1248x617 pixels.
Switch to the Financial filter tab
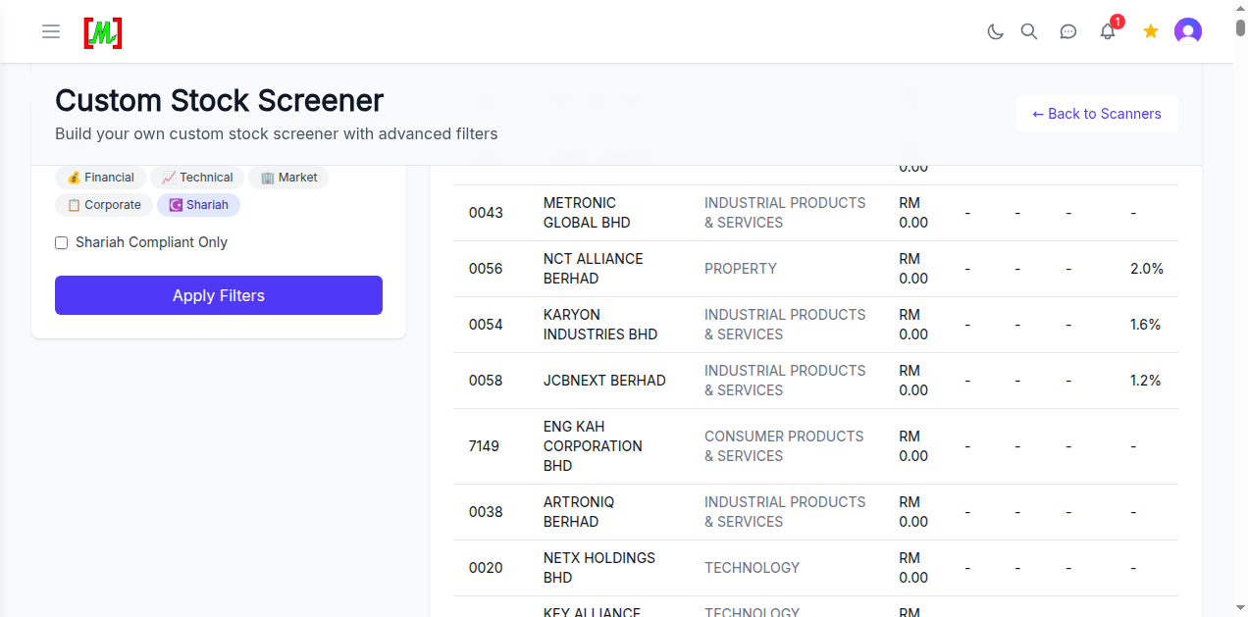(100, 178)
